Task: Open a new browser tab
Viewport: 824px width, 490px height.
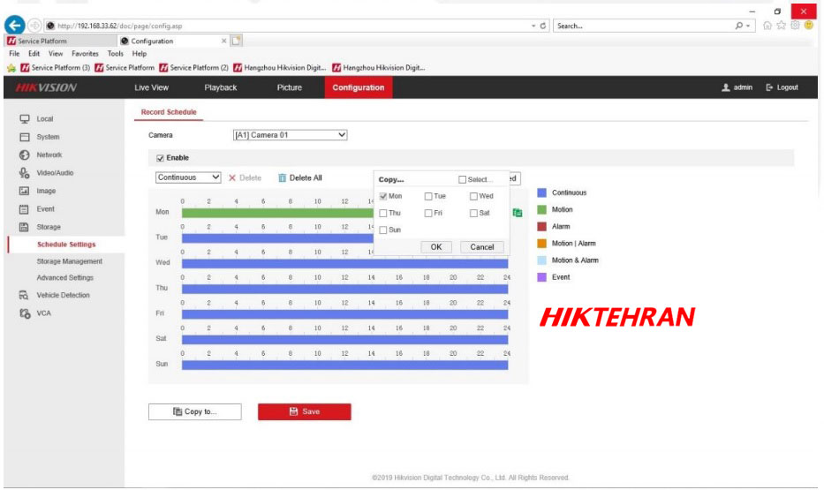Action: coord(237,41)
